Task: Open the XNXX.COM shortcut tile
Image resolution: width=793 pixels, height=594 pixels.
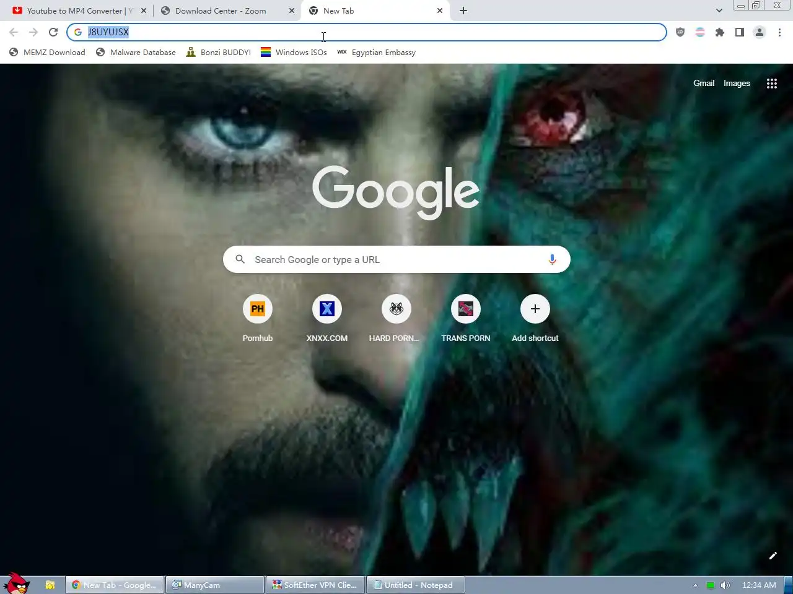Action: [327, 318]
